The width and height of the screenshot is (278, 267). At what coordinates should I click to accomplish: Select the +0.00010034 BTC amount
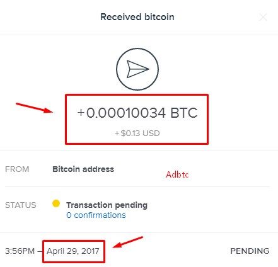(137, 113)
